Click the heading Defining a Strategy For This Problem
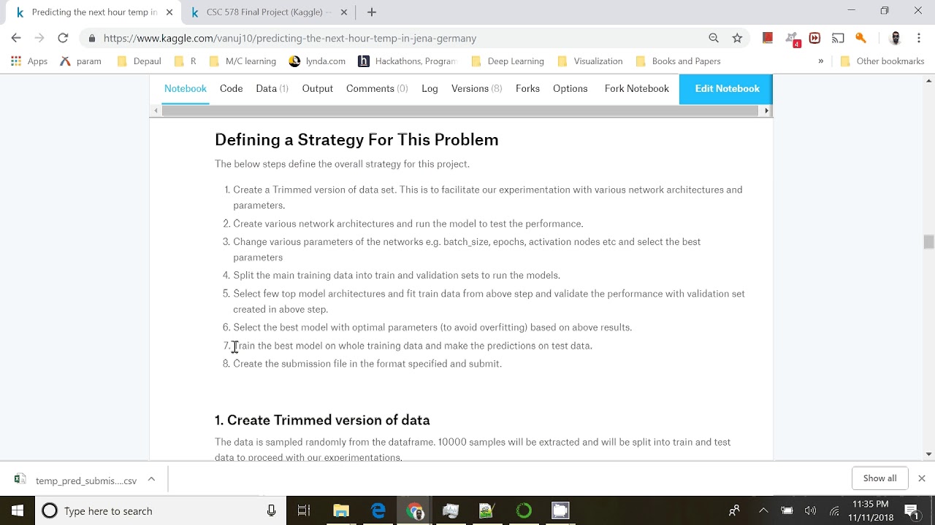Viewport: 935px width, 525px height. pyautogui.click(x=356, y=139)
